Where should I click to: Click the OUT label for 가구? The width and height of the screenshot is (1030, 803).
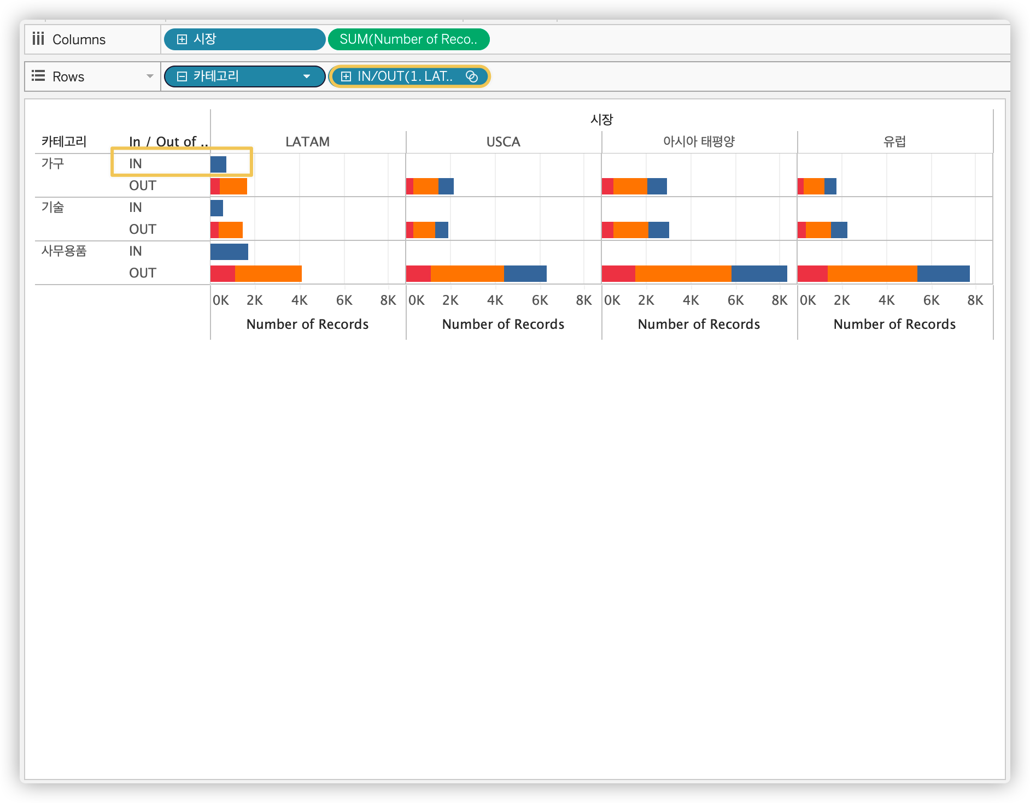(x=143, y=185)
